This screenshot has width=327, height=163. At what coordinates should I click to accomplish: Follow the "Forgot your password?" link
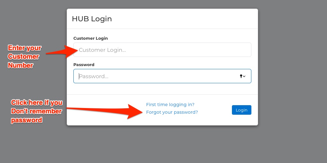tap(172, 112)
